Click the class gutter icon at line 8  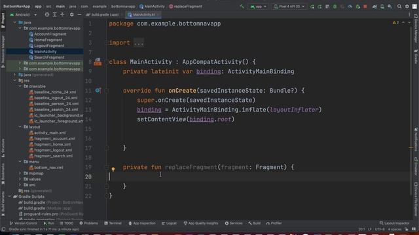[x=98, y=62]
